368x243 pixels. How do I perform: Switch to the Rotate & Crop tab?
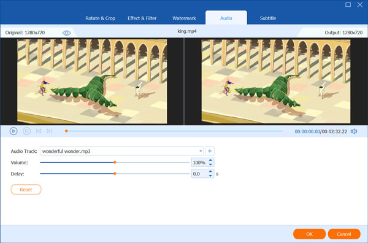point(100,18)
